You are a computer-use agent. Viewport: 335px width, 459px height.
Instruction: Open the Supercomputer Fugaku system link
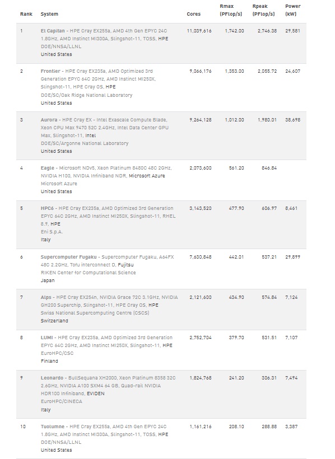point(68,257)
